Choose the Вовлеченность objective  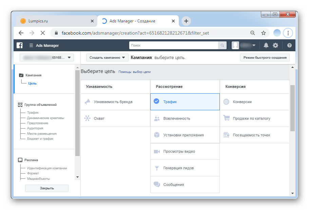(x=185, y=118)
